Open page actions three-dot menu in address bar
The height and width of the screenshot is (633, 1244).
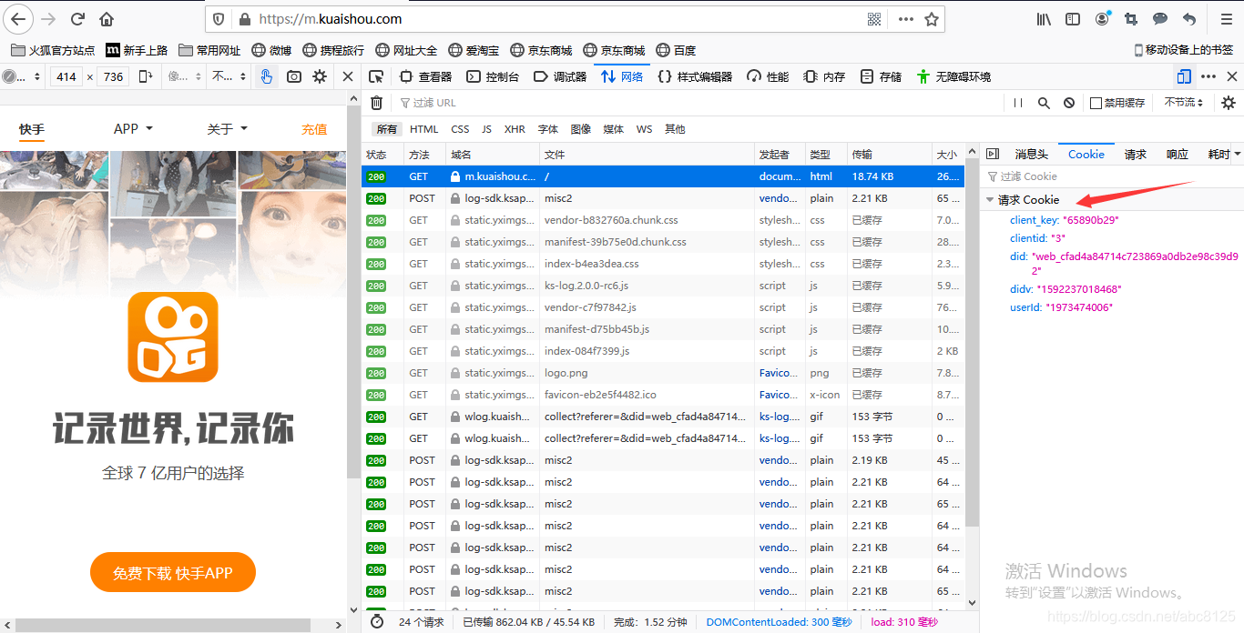[x=905, y=19]
